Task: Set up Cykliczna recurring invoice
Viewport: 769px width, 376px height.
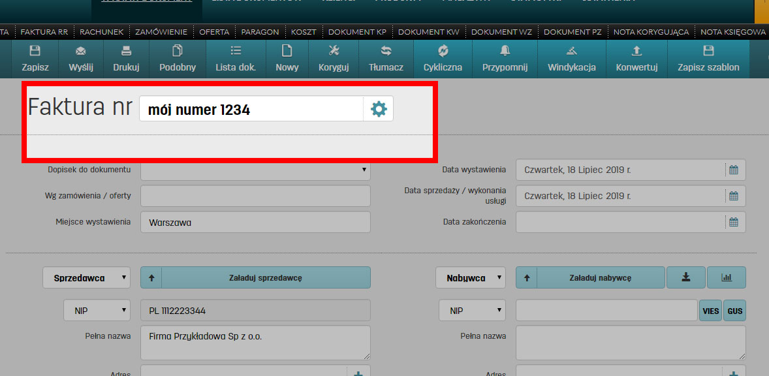Action: coord(443,52)
